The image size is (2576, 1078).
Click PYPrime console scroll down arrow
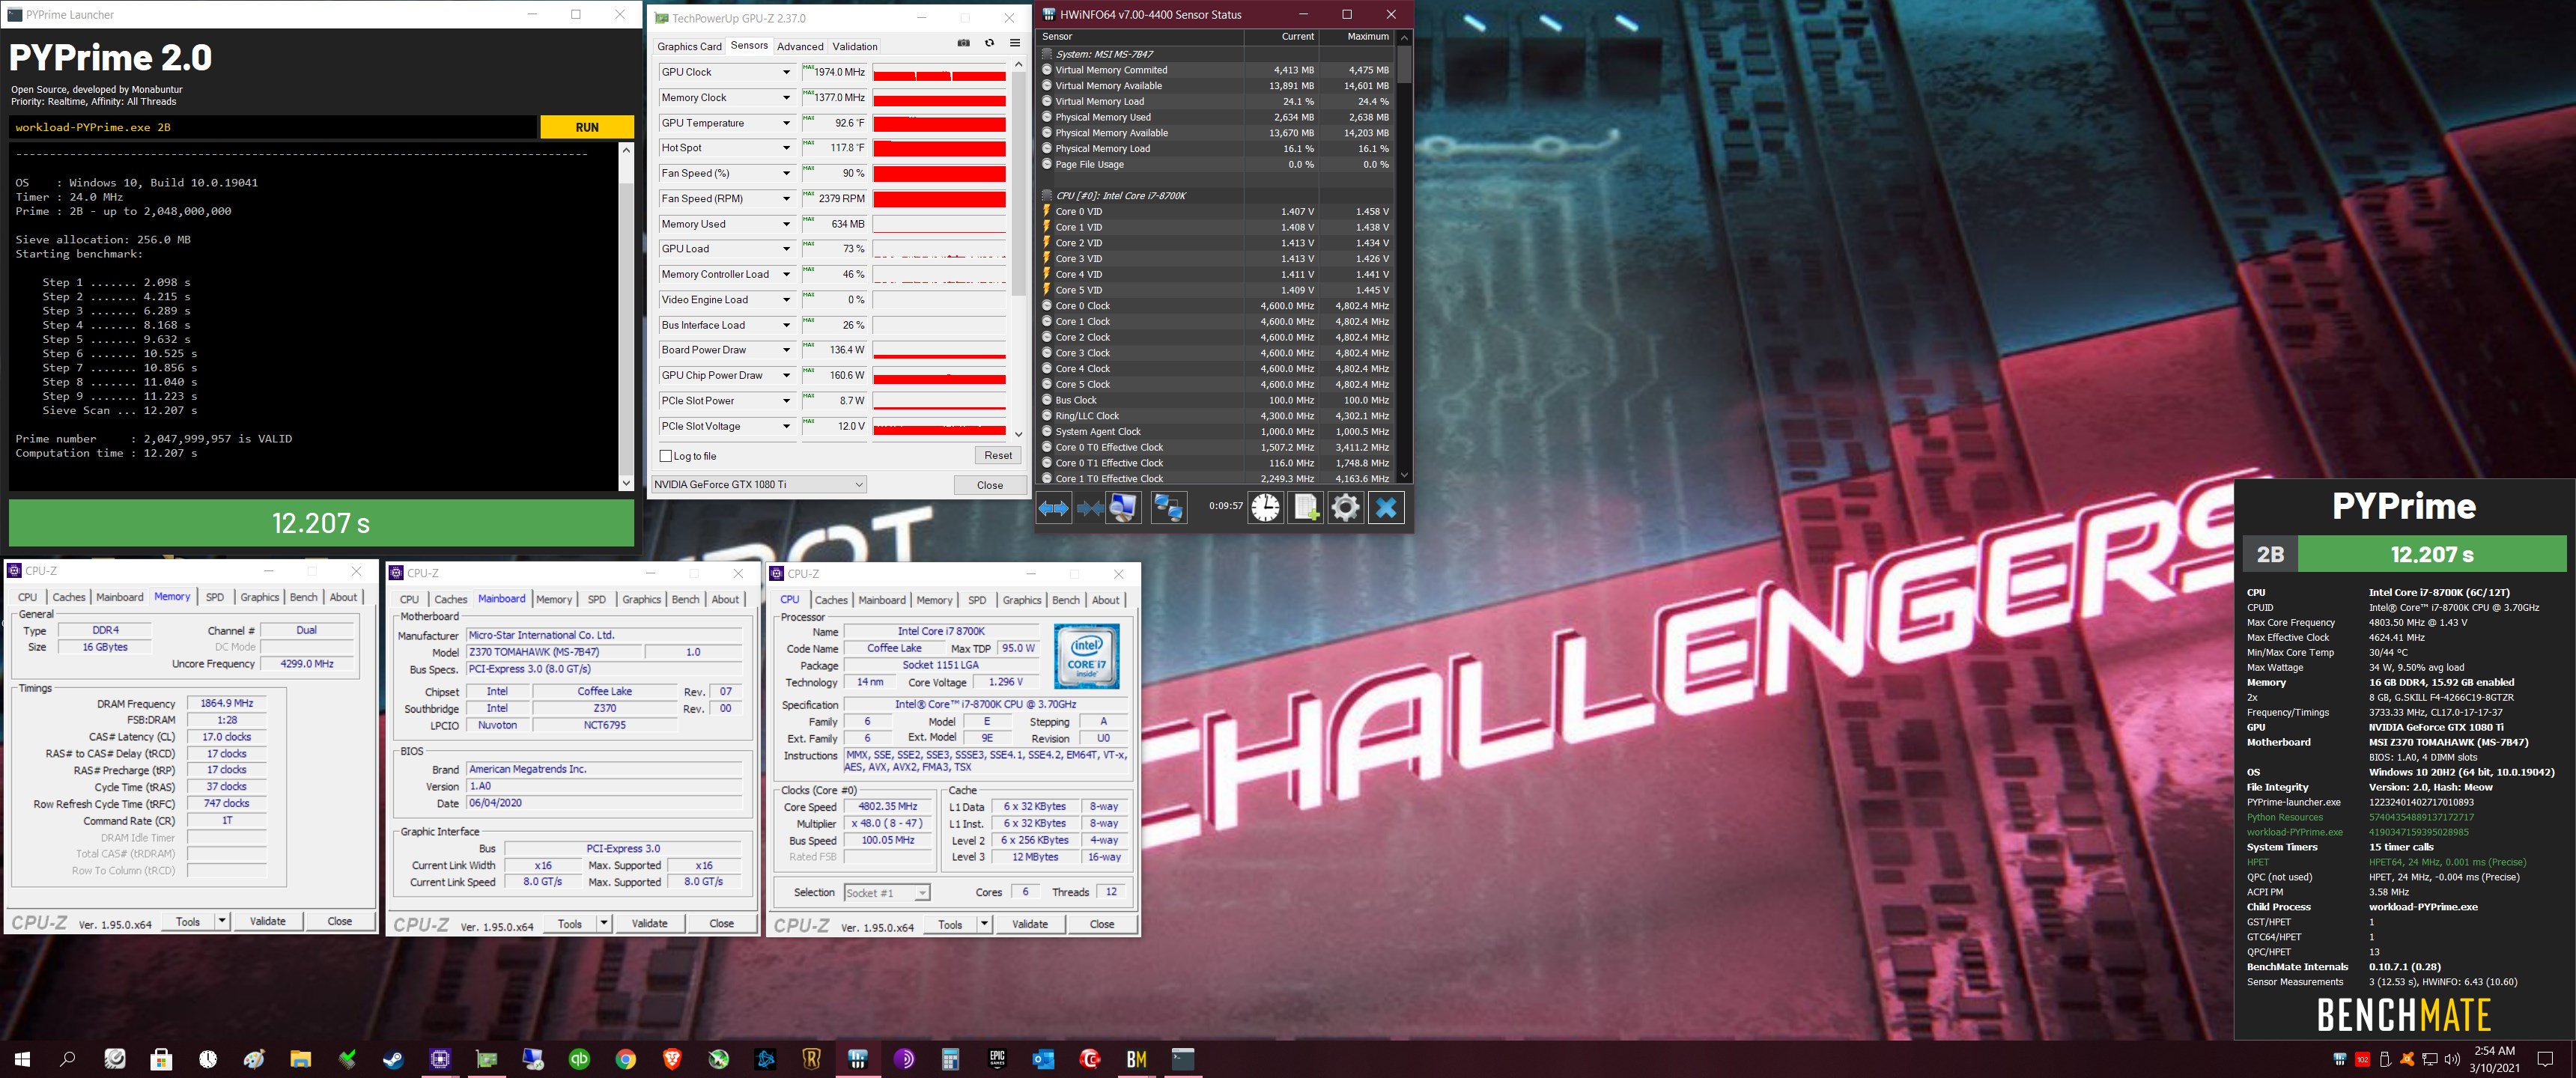pos(626,483)
